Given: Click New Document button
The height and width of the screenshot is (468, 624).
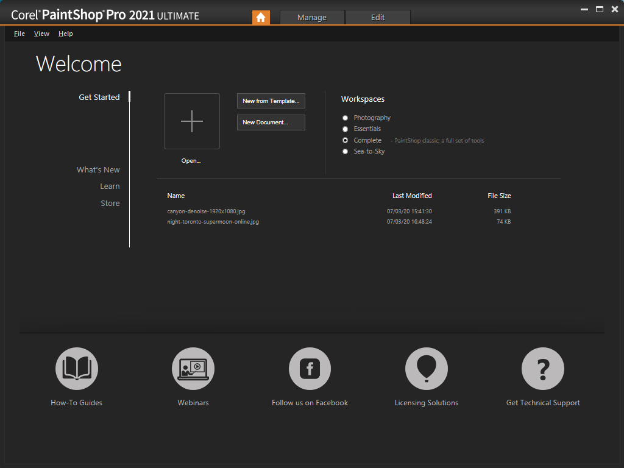Looking at the screenshot, I should [271, 122].
